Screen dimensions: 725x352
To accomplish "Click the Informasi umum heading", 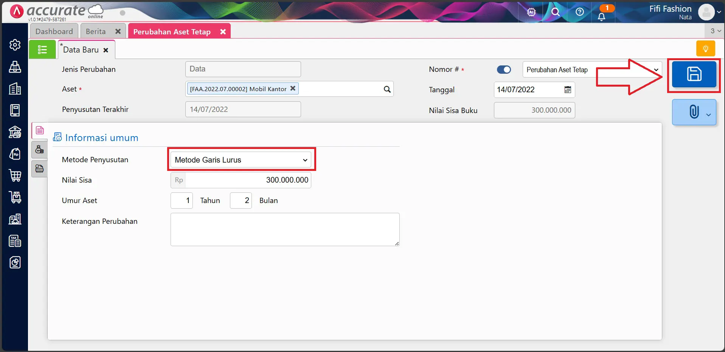I will click(102, 138).
